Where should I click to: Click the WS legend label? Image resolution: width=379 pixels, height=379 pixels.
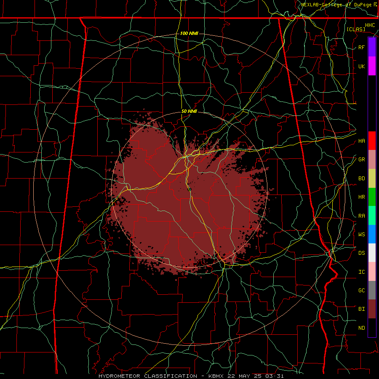tap(361, 235)
